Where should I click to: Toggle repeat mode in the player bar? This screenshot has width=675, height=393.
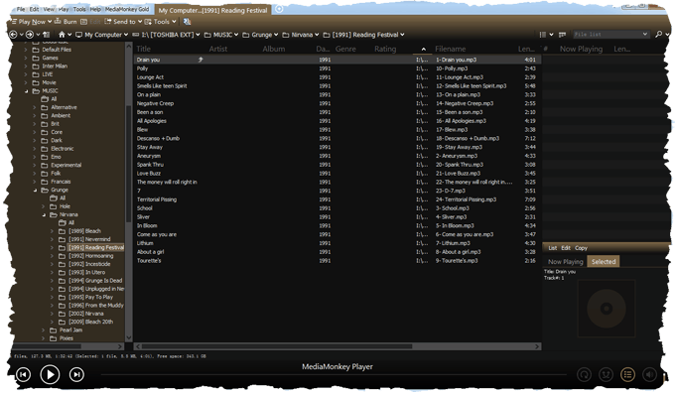coord(584,374)
